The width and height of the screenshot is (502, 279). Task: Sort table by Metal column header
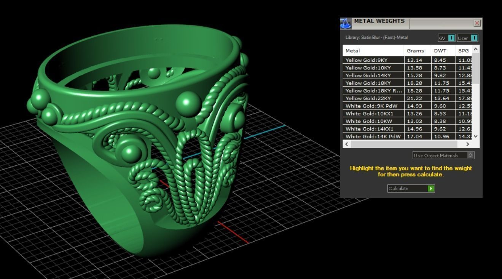pos(373,51)
